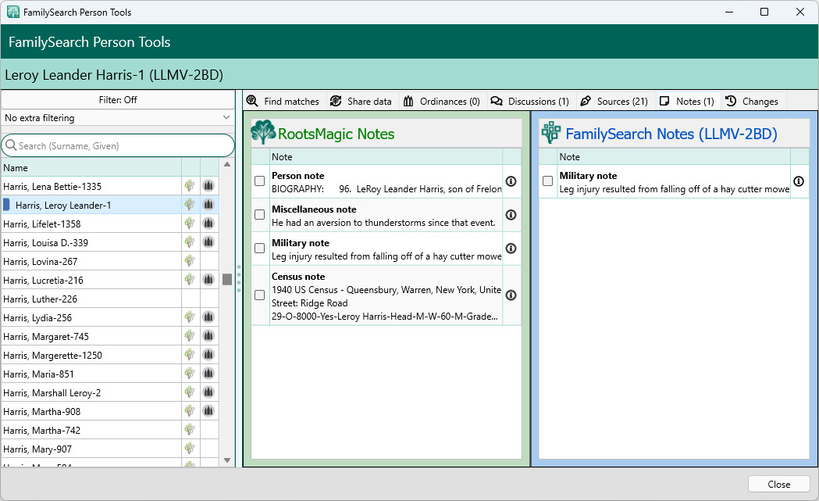Tick the RootsMagic Military note checkbox

pos(259,248)
